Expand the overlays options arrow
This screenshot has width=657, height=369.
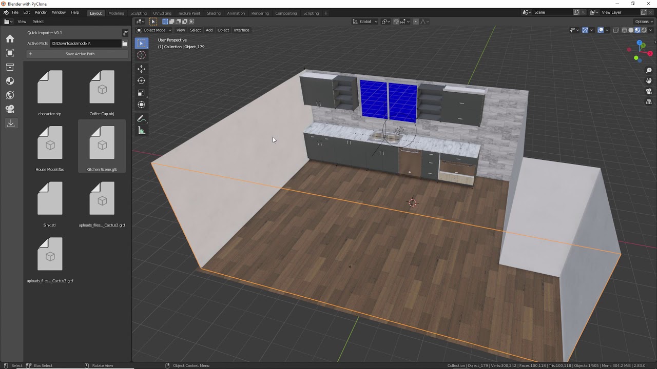607,30
